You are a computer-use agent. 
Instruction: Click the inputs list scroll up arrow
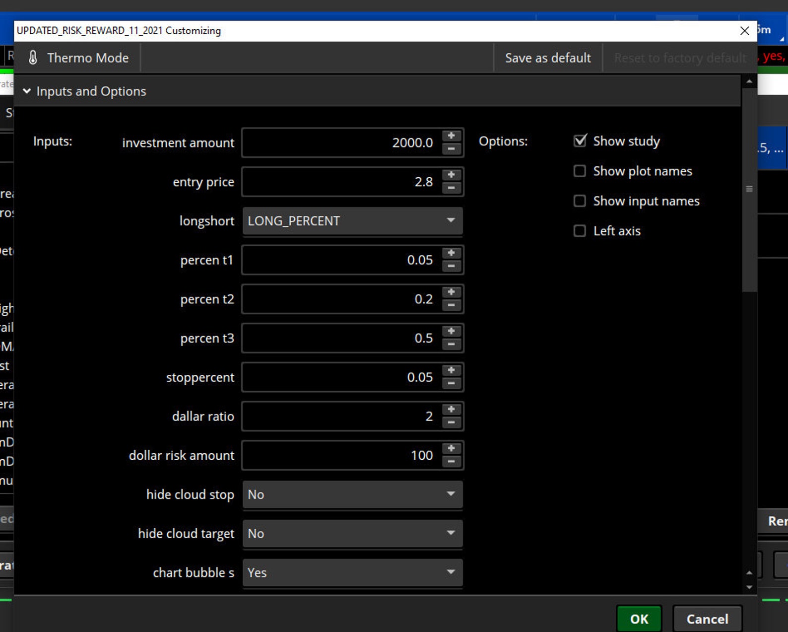(x=749, y=573)
